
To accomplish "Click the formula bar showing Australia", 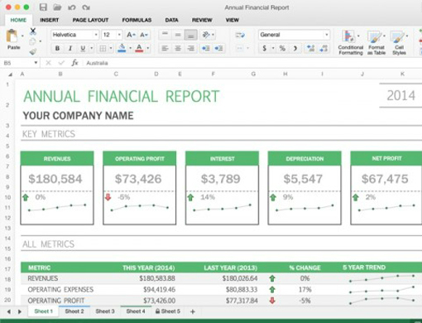I will click(x=248, y=63).
